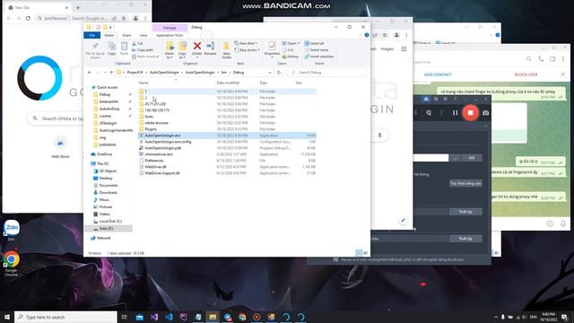Click the Google apps grid icon
This screenshot has width=574, height=323.
point(404,49)
